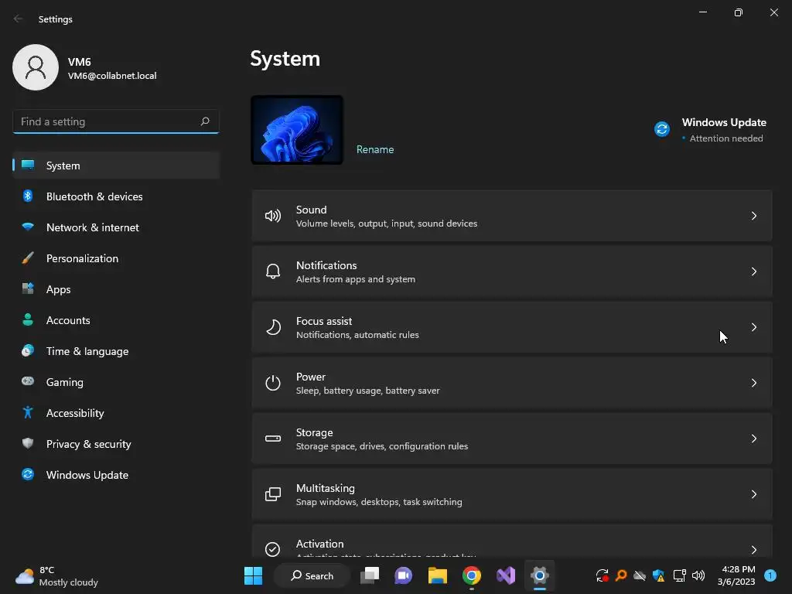
Task: Click the orange magnifier tray icon
Action: tap(621, 575)
